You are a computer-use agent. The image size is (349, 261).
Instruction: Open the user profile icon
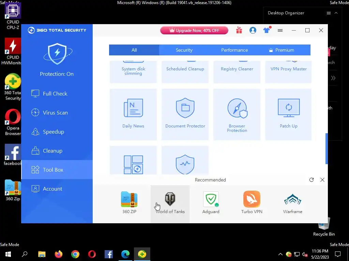pyautogui.click(x=253, y=30)
